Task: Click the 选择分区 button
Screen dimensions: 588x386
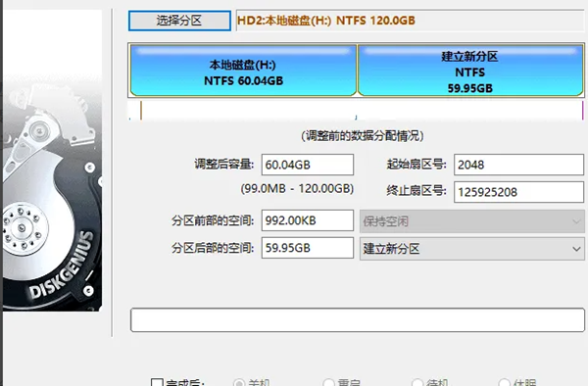Action: (179, 21)
